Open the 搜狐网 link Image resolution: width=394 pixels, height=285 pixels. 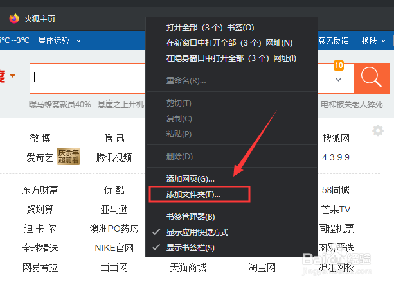(336, 138)
